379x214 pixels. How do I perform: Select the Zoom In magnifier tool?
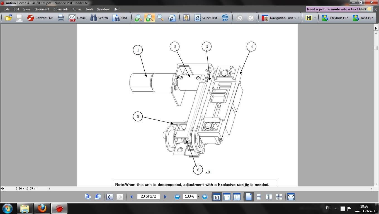[138, 18]
